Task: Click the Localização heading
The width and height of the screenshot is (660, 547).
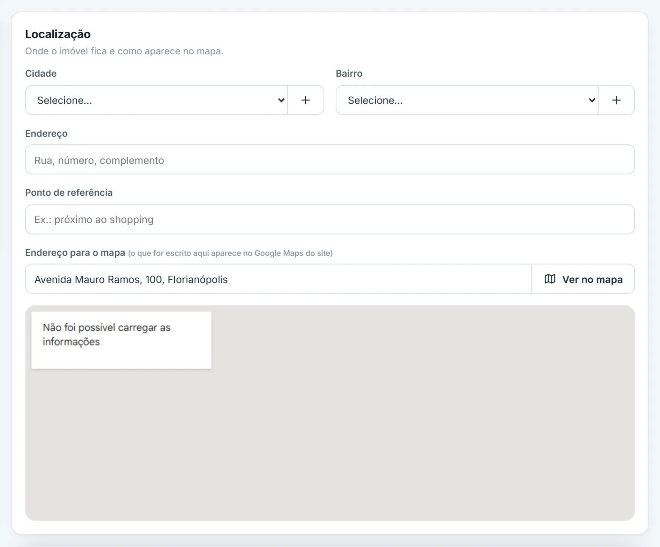Action: coord(58,34)
